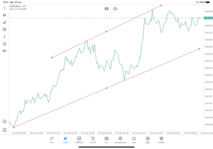
Task: Change chart type via candlestick icon
Action: pyautogui.click(x=4, y=15)
